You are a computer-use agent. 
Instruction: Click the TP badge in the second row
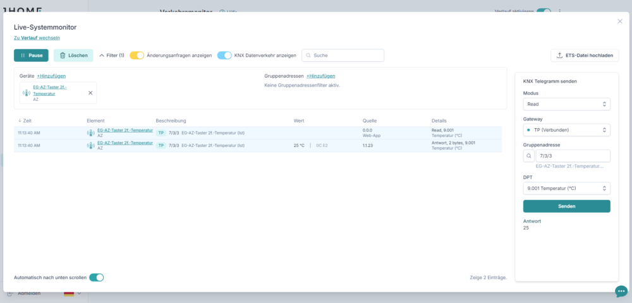tap(161, 146)
